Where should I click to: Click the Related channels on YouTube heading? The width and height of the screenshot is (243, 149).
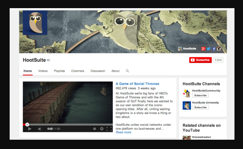click(201, 128)
